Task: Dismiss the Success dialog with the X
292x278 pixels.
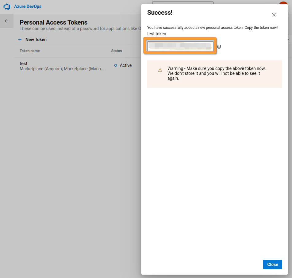Action: 274,15
